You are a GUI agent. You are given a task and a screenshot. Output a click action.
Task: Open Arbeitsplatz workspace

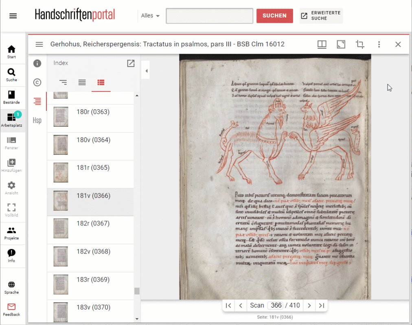pyautogui.click(x=11, y=120)
